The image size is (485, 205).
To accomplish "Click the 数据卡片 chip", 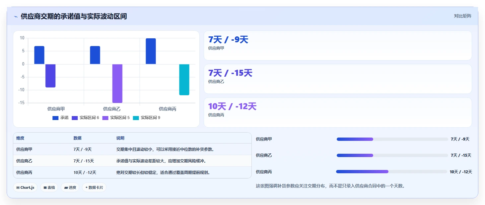I will tap(94, 187).
